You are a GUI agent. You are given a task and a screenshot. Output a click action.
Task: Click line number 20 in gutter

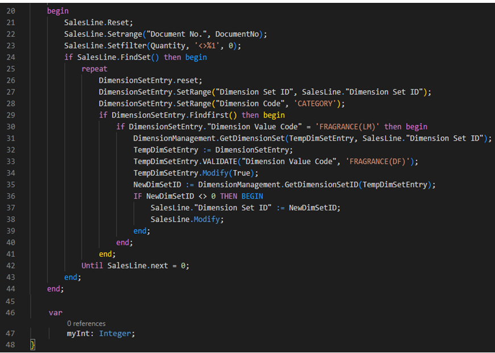[x=10, y=11]
